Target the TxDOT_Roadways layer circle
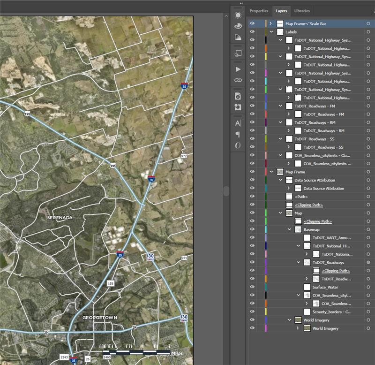Viewport: 375px width, 365px height. (x=368, y=262)
